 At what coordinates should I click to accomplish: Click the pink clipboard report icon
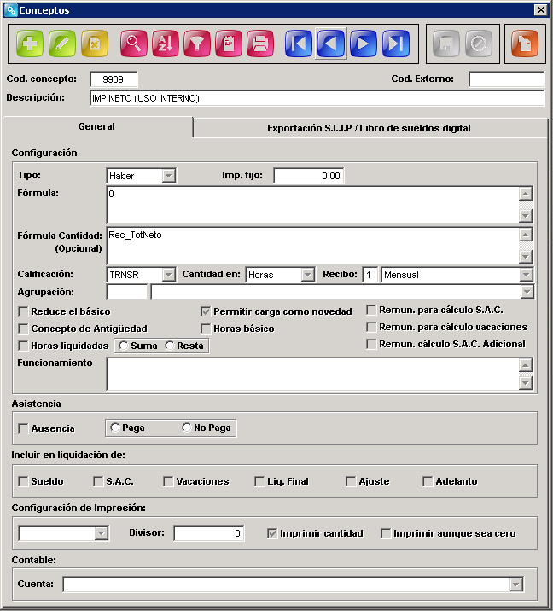coord(229,44)
